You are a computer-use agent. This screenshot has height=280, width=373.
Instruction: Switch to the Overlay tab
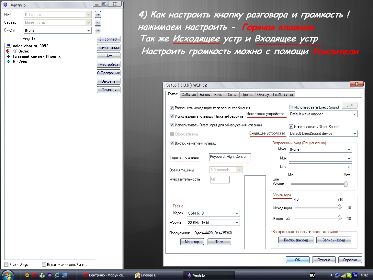[x=263, y=95]
